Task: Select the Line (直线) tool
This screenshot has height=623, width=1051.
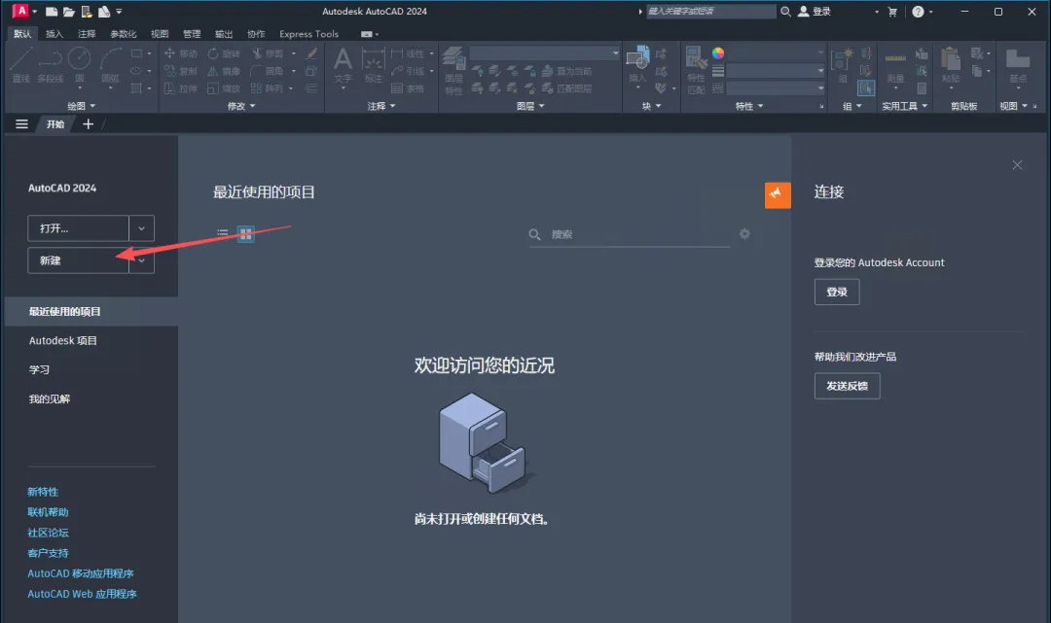Action: (20, 65)
